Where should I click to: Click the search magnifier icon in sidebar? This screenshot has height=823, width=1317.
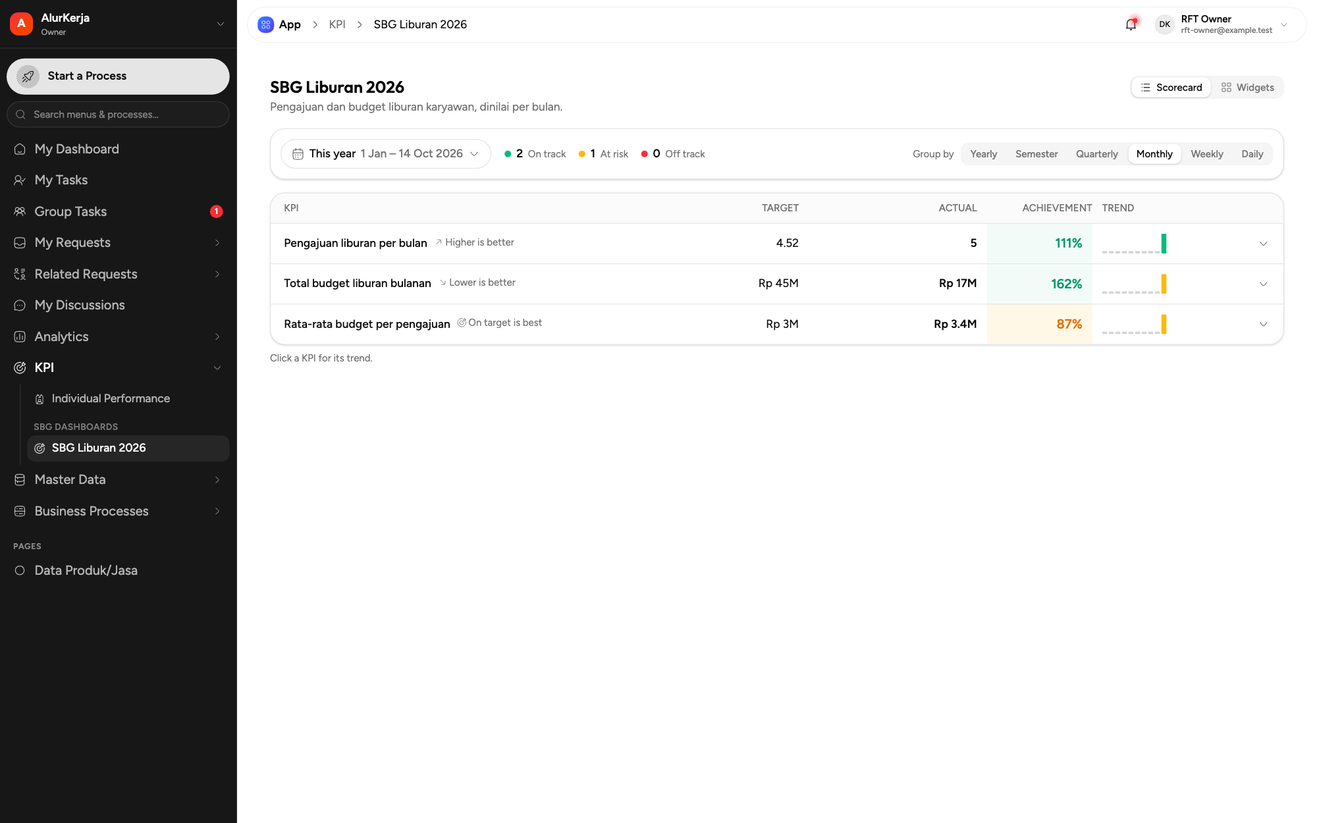[x=20, y=115]
